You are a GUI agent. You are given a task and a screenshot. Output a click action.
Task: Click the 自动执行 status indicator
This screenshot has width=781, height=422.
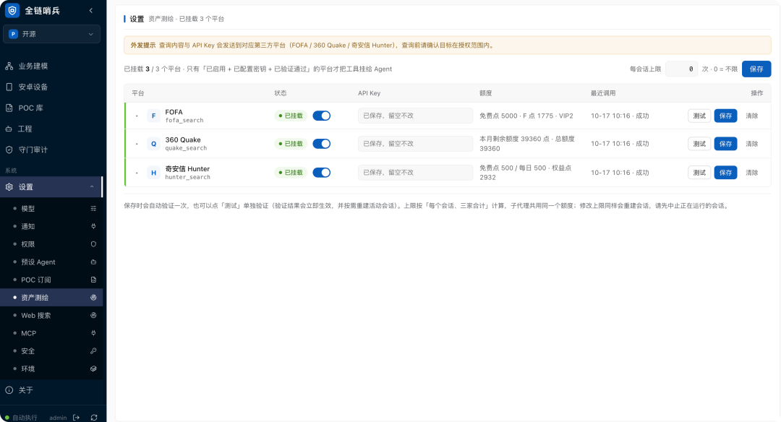21,418
